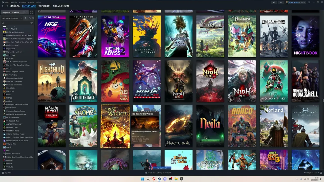Open the Nightingale cover
Viewport: 324px width, 182px height.
83,81
